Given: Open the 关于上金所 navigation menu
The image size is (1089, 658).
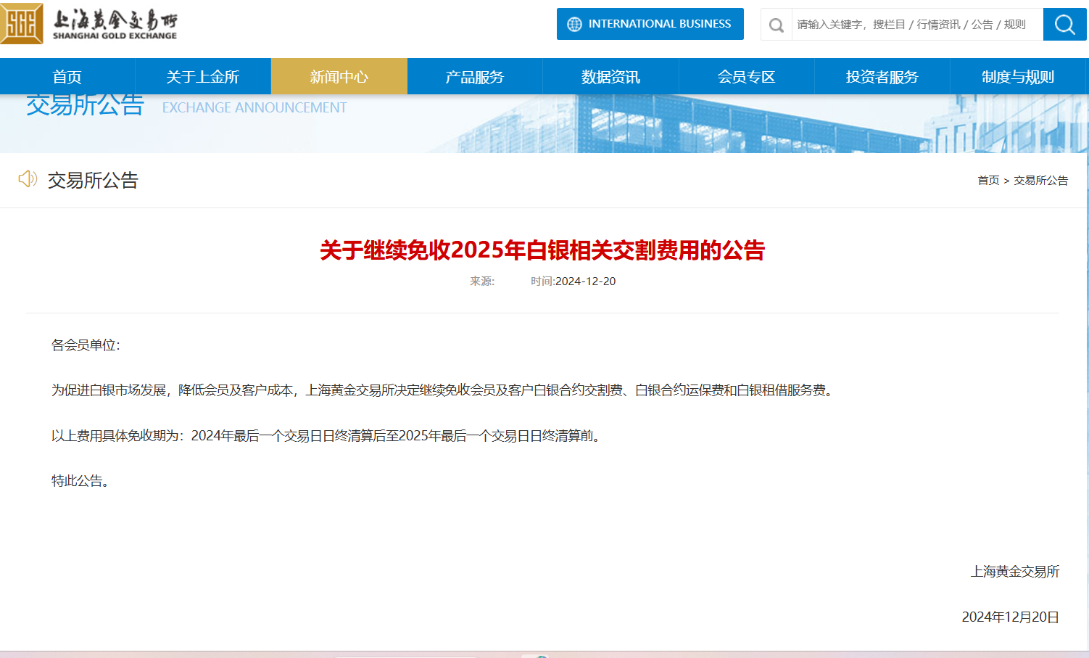Looking at the screenshot, I should click(x=203, y=77).
